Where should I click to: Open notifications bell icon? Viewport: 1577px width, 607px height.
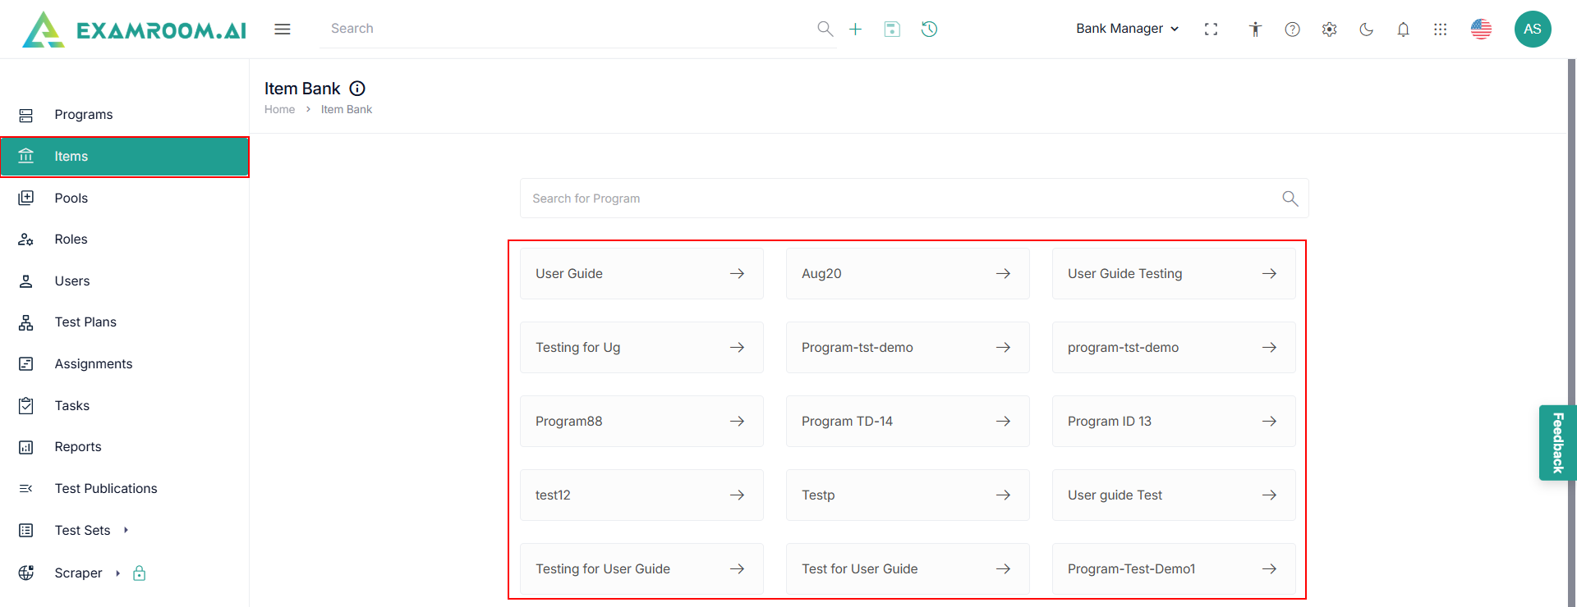(1403, 30)
